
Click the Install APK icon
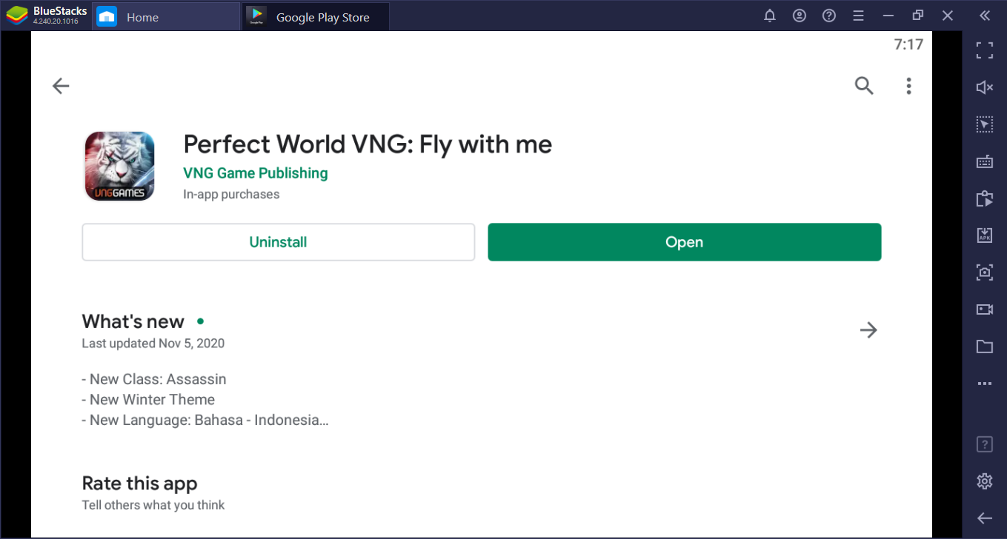[984, 235]
